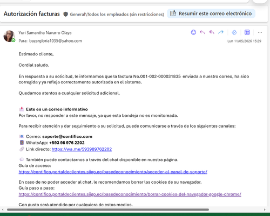This screenshot has height=216, width=270.
Task: Click the General\Todos los empleados label
Action: (117, 15)
